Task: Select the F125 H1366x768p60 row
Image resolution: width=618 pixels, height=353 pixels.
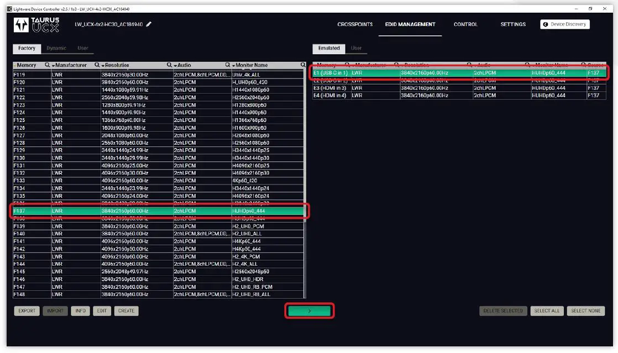Action: pyautogui.click(x=159, y=120)
